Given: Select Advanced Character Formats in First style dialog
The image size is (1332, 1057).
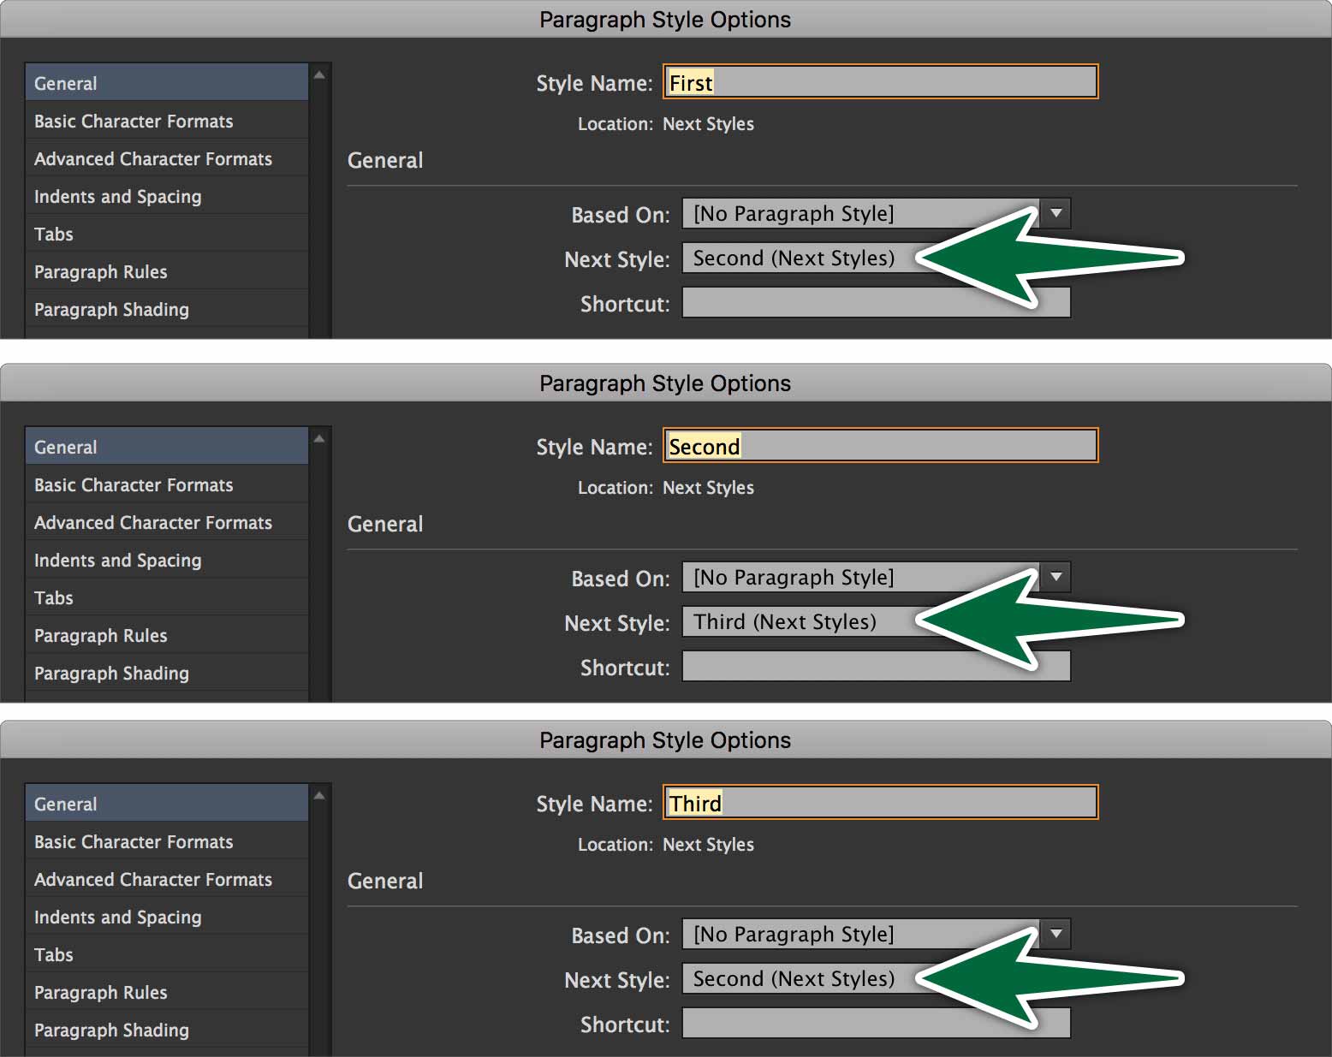Looking at the screenshot, I should coord(167,159).
